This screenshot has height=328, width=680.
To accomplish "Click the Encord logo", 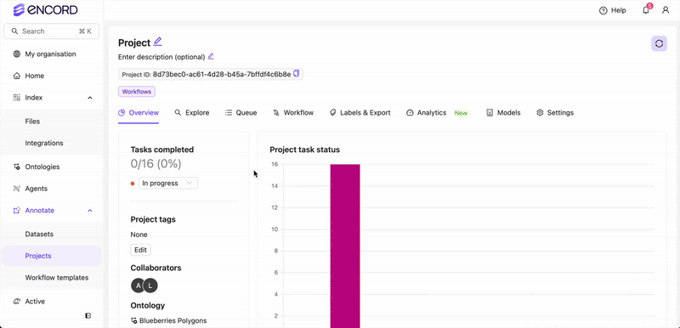I will 46,9.
